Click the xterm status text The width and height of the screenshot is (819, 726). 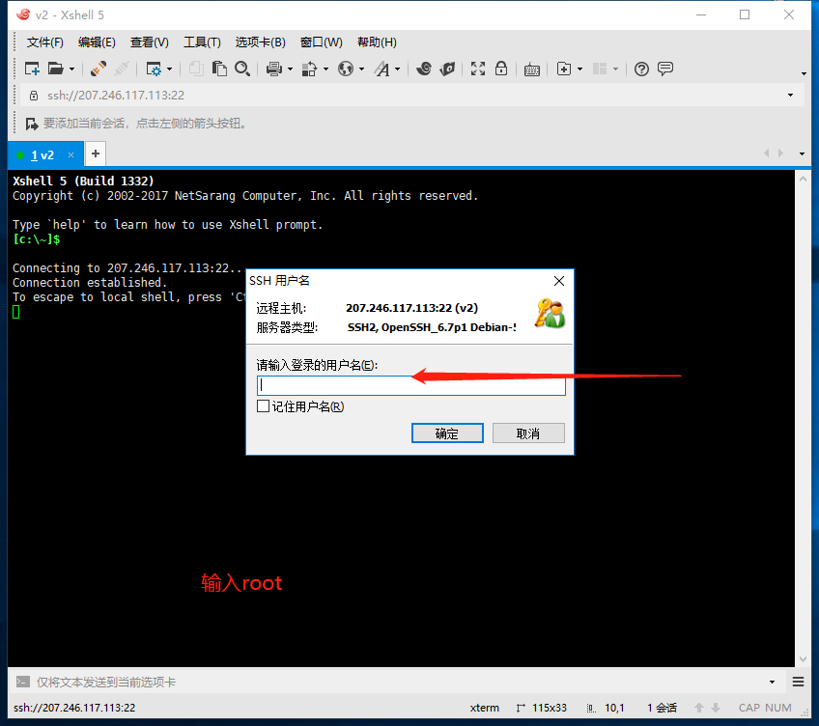[484, 708]
